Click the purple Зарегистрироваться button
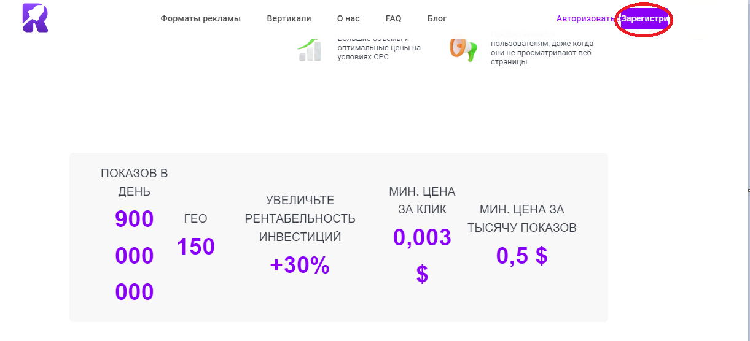 [644, 19]
